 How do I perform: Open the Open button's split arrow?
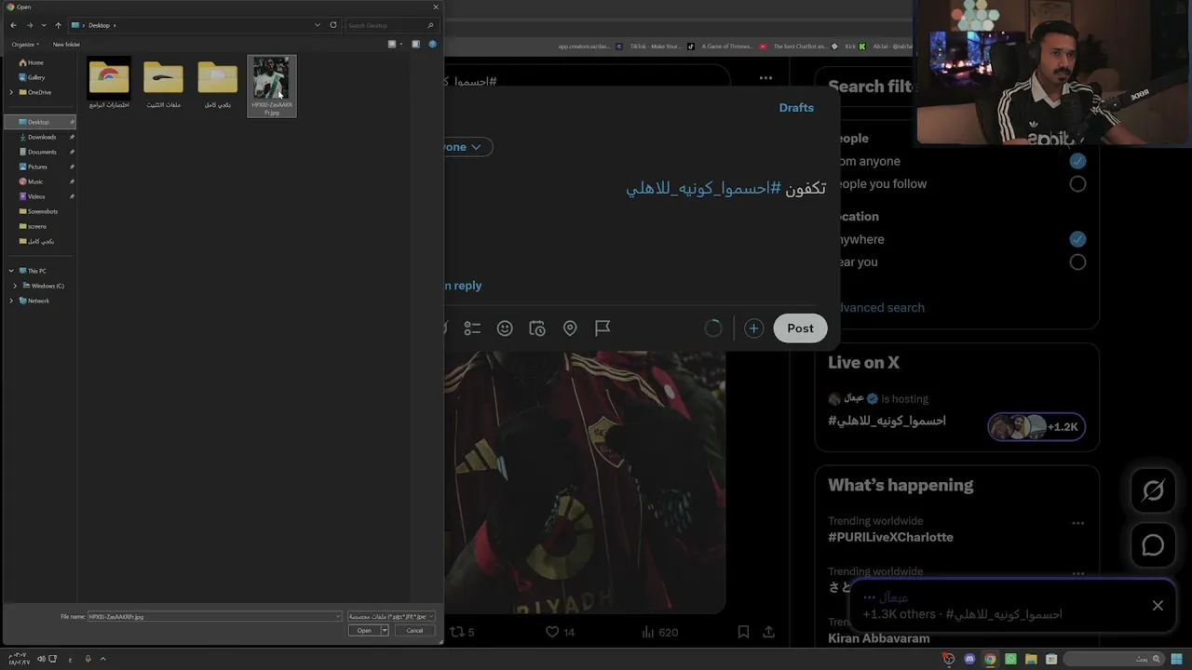pos(384,631)
